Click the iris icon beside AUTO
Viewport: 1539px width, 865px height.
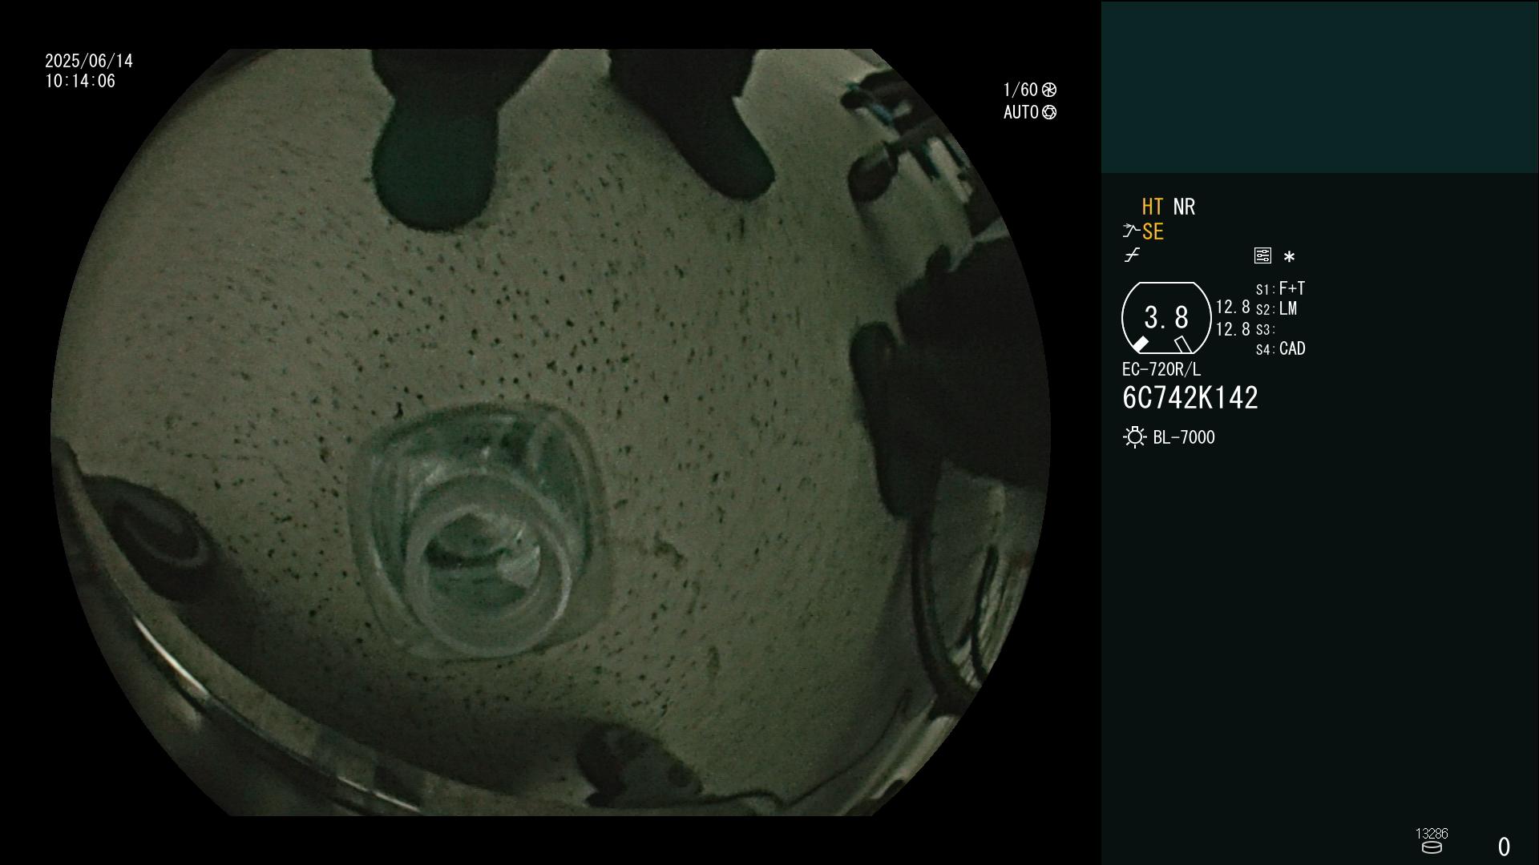[1049, 113]
